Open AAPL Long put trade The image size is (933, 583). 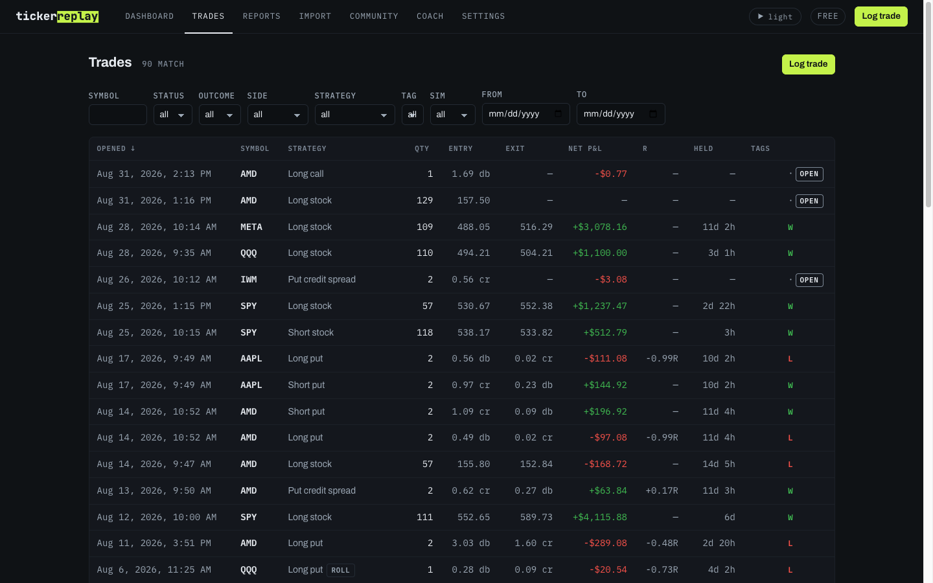coord(461,359)
